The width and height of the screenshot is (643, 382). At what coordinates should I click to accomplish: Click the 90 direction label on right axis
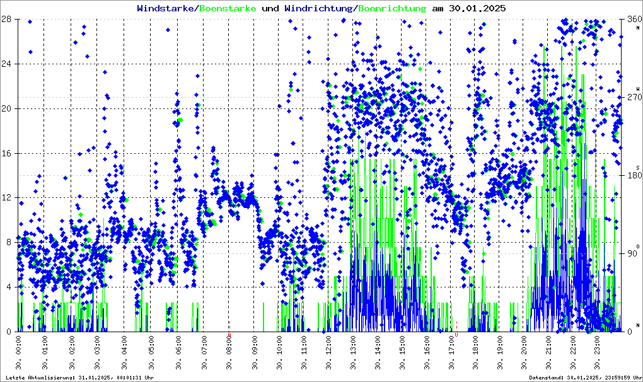632,253
